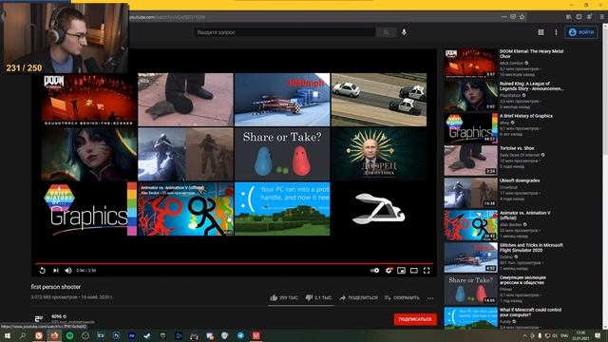Select the Ubisoft soldiers comparison endscreen tile
Image resolution: width=608 pixels, height=342 pixels.
click(x=186, y=154)
